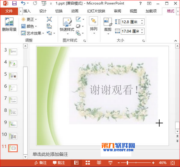The height and width of the screenshot is (167, 180).
Task: Switch to slide sorter view icon
Action: [88, 163]
